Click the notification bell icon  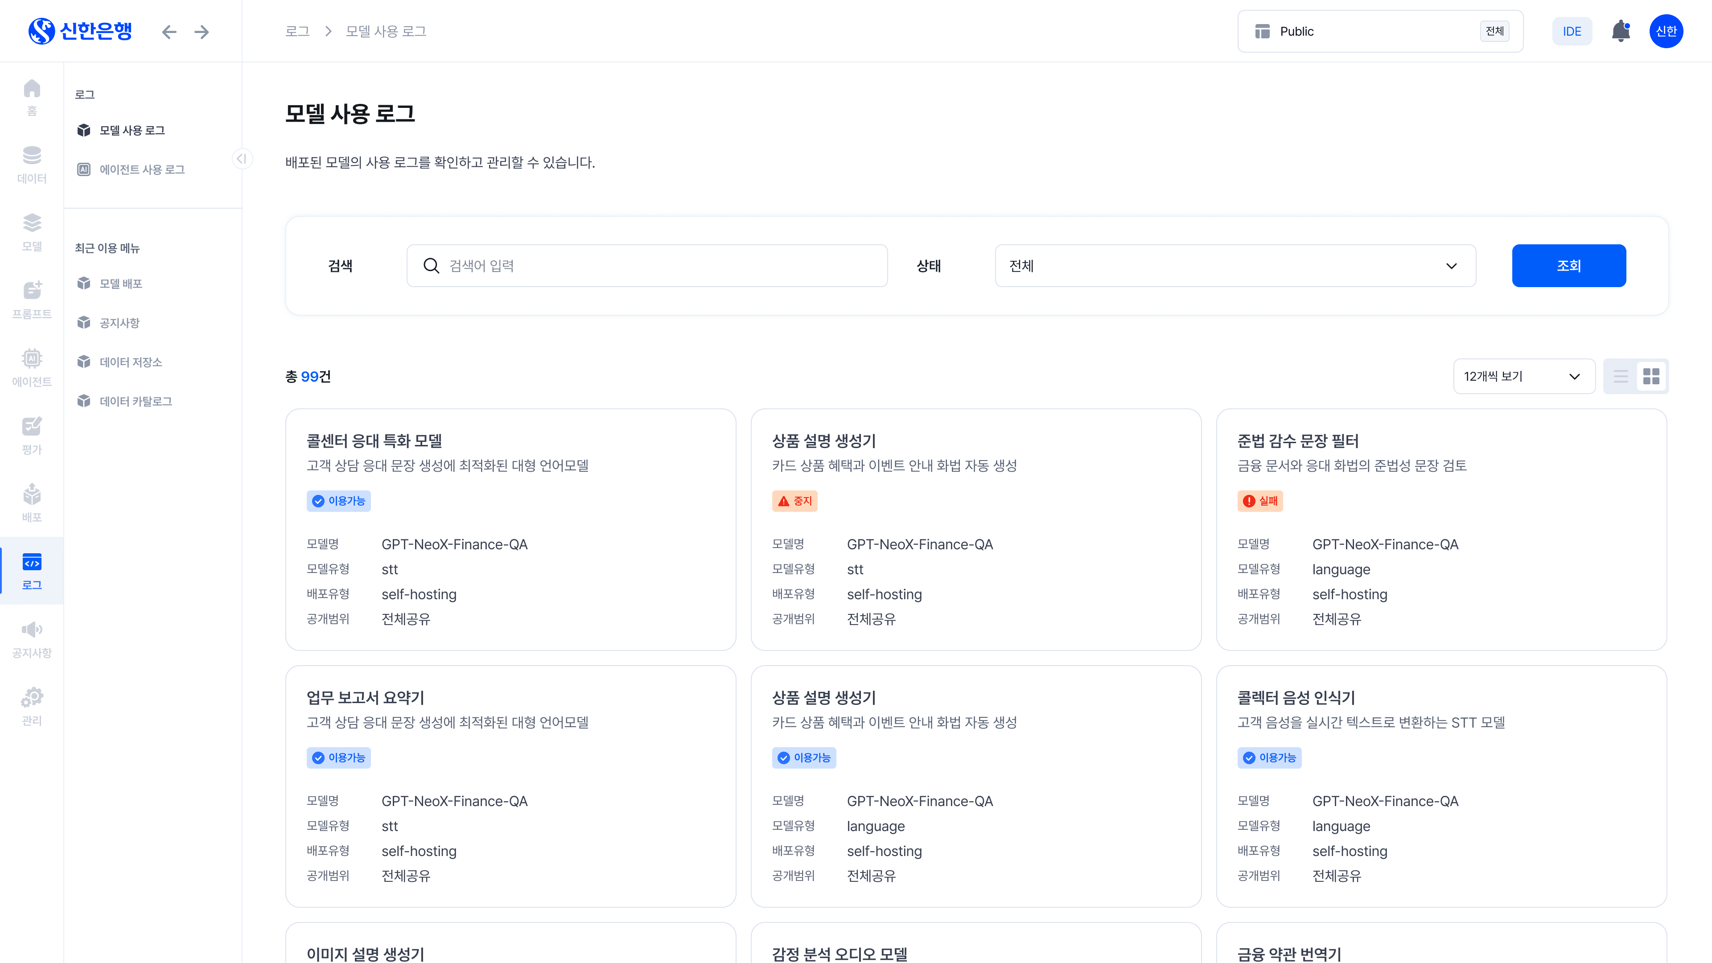tap(1620, 31)
